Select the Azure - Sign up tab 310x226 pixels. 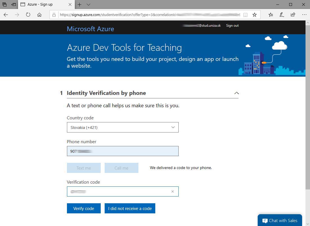[x=46, y=4]
